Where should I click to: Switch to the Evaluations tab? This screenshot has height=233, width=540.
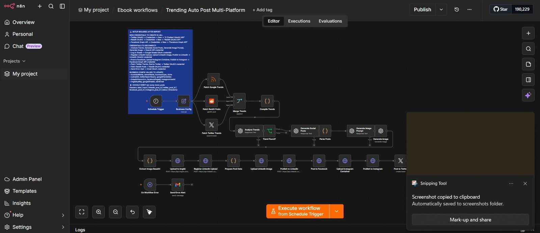pos(330,21)
